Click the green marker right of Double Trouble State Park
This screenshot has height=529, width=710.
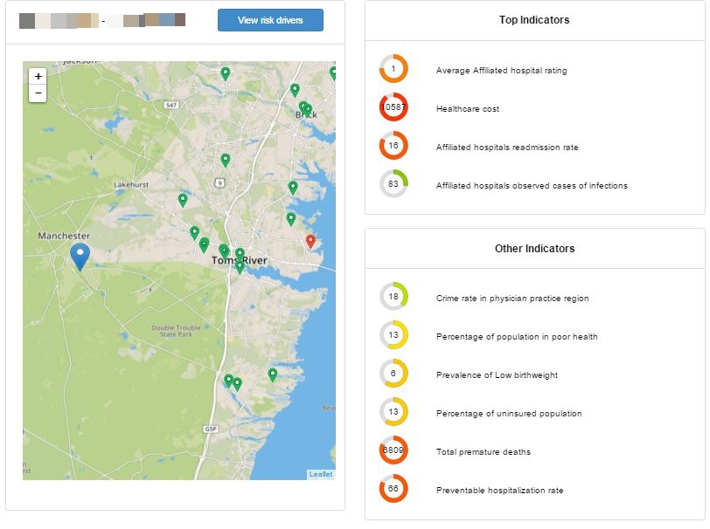click(273, 374)
